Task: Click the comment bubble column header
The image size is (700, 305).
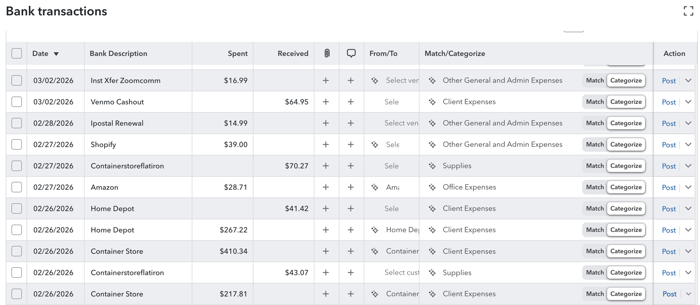Action: coord(351,53)
